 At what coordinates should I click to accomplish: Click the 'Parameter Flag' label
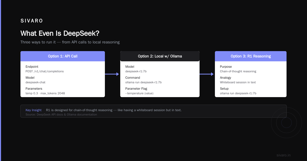tap(136, 89)
